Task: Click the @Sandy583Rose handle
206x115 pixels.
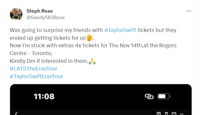Action: [45, 17]
